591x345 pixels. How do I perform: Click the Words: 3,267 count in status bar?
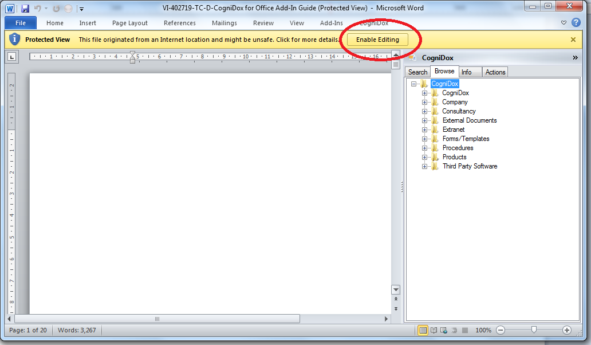76,330
